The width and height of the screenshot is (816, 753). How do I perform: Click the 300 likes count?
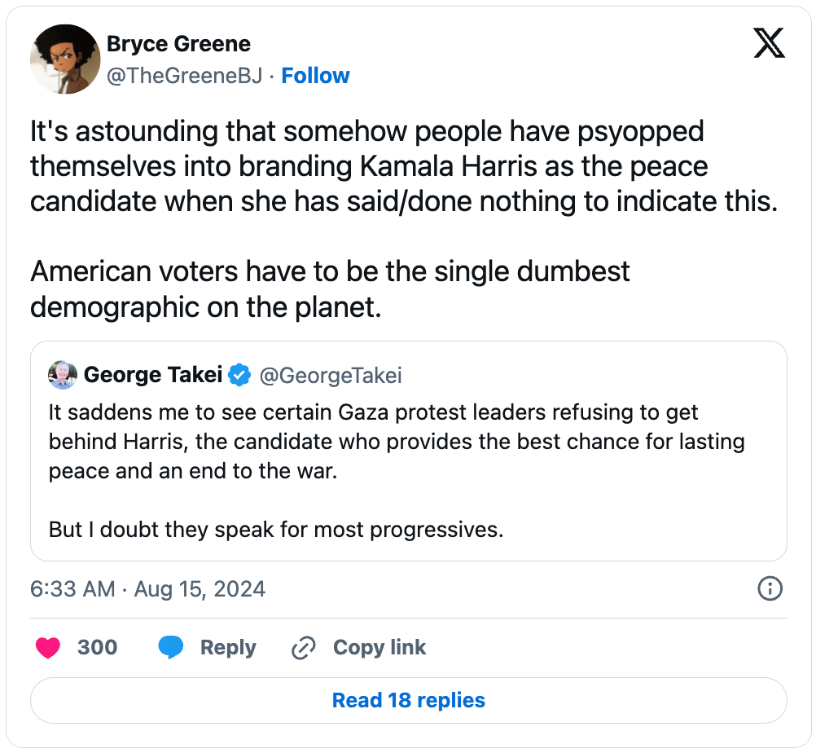[97, 648]
